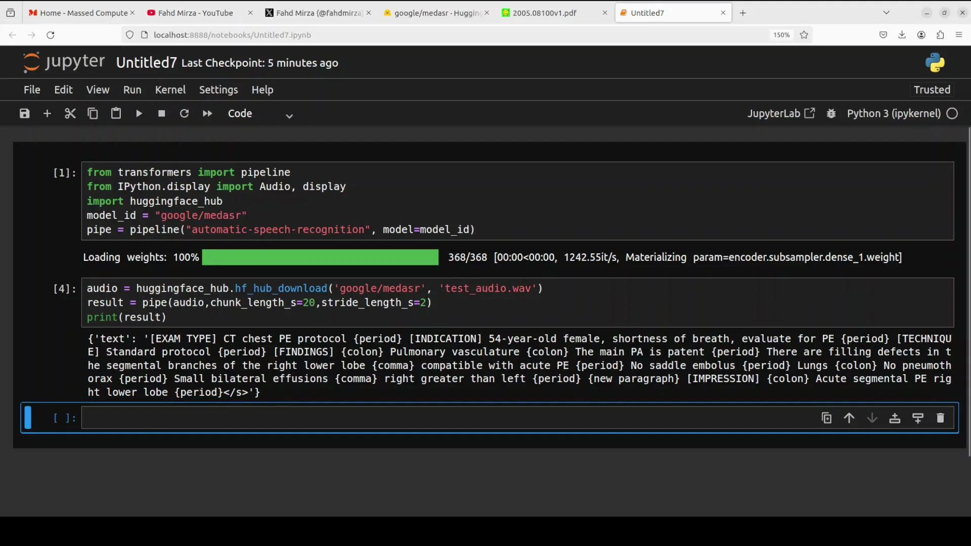Save the notebook with the floppy icon
971x546 pixels.
(x=24, y=114)
